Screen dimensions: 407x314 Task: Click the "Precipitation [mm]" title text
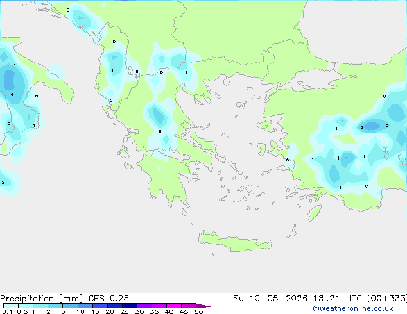tap(41, 299)
